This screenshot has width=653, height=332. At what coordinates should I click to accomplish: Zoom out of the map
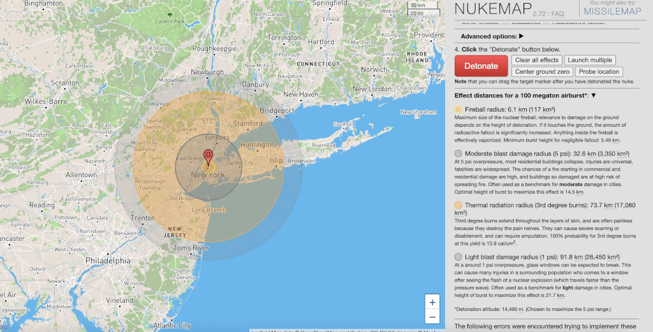point(432,317)
